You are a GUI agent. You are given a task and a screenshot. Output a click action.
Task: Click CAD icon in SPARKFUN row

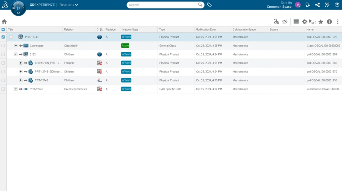coord(99,63)
